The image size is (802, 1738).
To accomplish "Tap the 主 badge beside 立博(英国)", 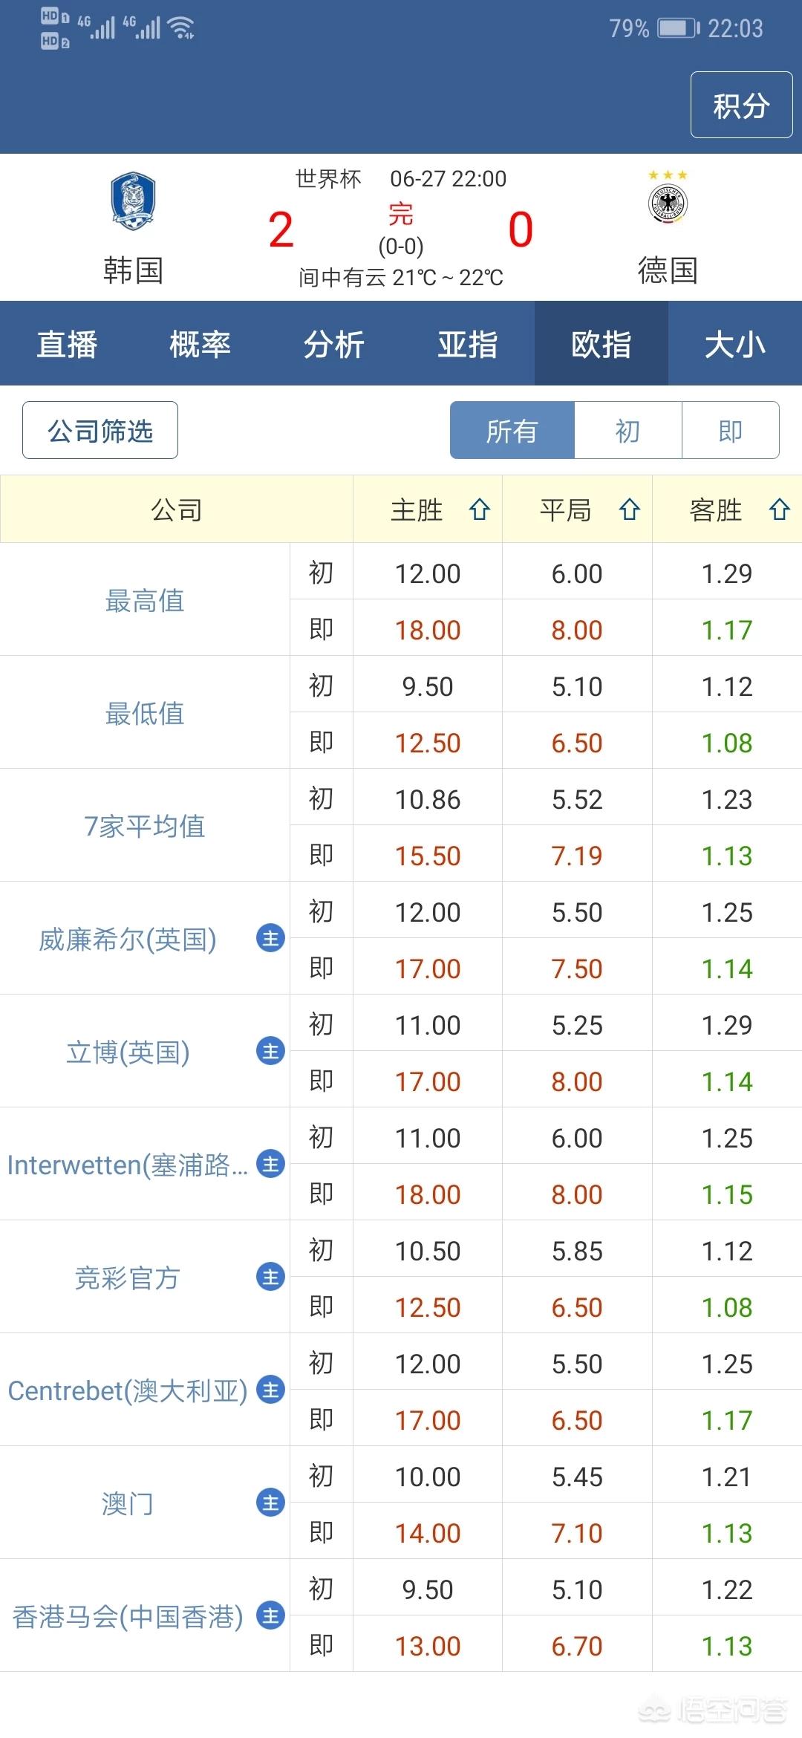I will [x=270, y=1052].
